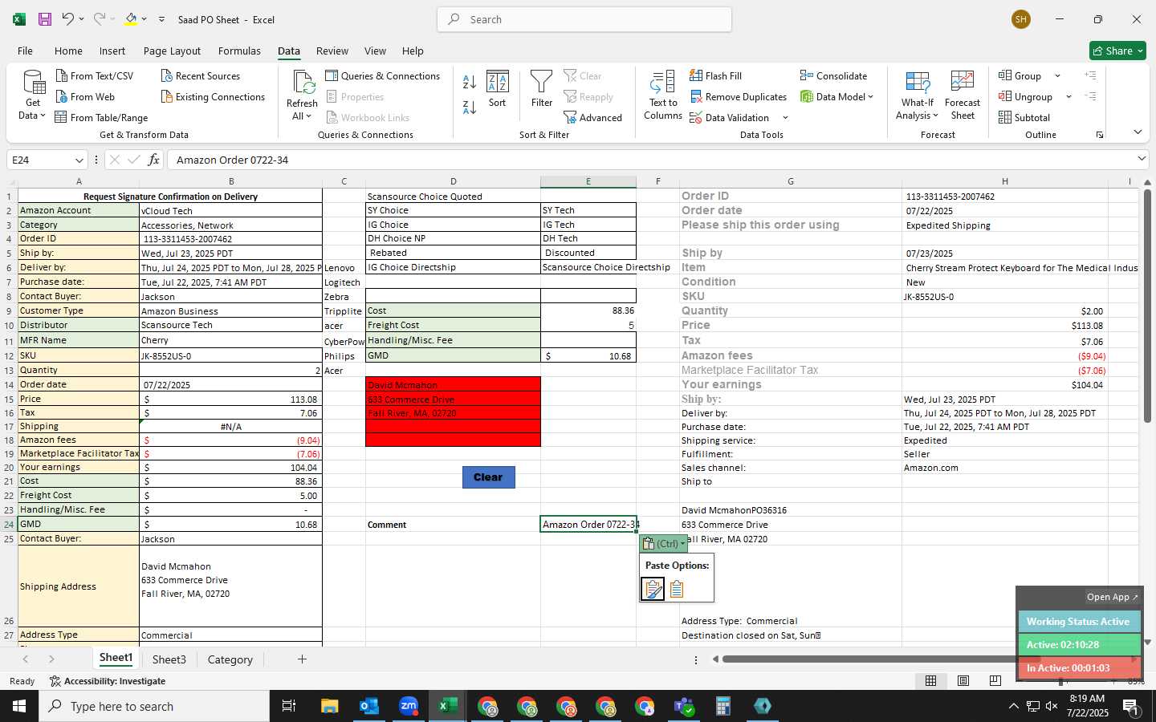Open Advanced filter options

click(x=592, y=117)
